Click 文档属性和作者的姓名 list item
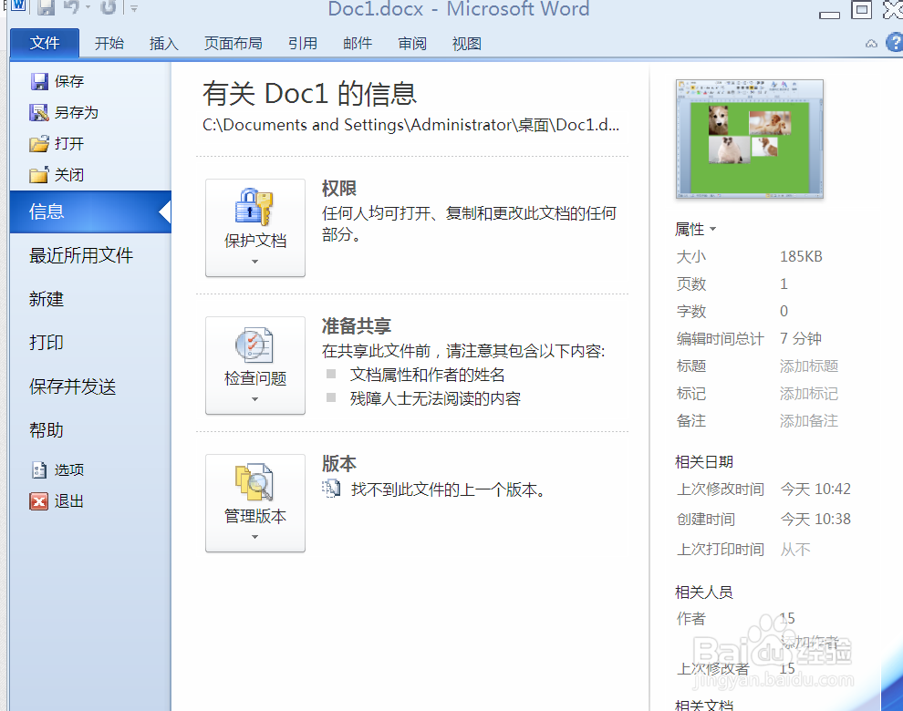Image resolution: width=903 pixels, height=711 pixels. [x=427, y=375]
